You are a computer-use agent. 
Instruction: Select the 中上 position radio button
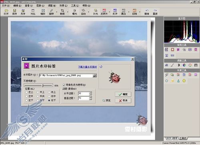pos(38,92)
